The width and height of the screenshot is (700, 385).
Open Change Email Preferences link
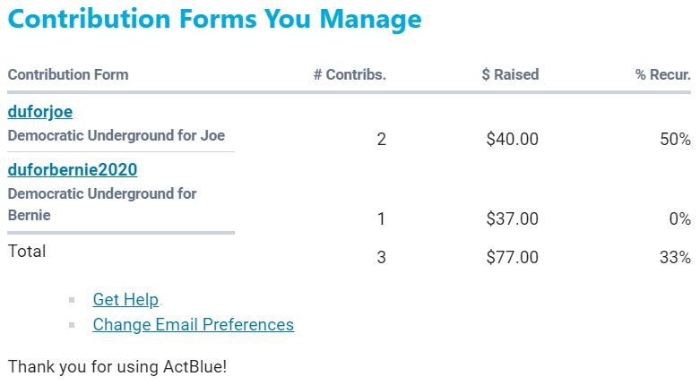[x=193, y=324]
